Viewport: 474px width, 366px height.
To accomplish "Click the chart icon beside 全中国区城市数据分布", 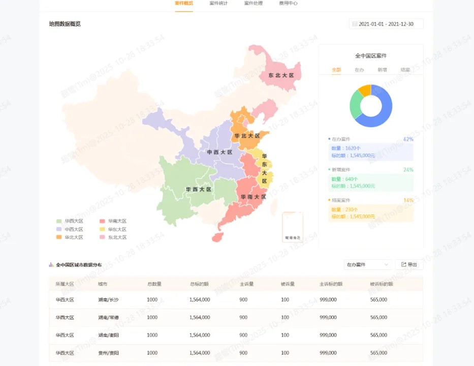I will coord(51,264).
